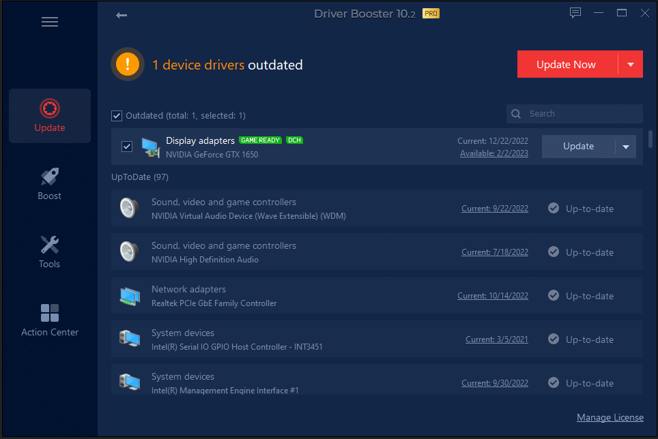Screen dimensions: 658x439
Task: Open the Action Center tab
Action: tap(50, 320)
